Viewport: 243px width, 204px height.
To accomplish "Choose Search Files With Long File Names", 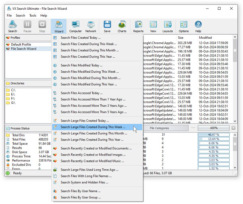I will (97, 176).
